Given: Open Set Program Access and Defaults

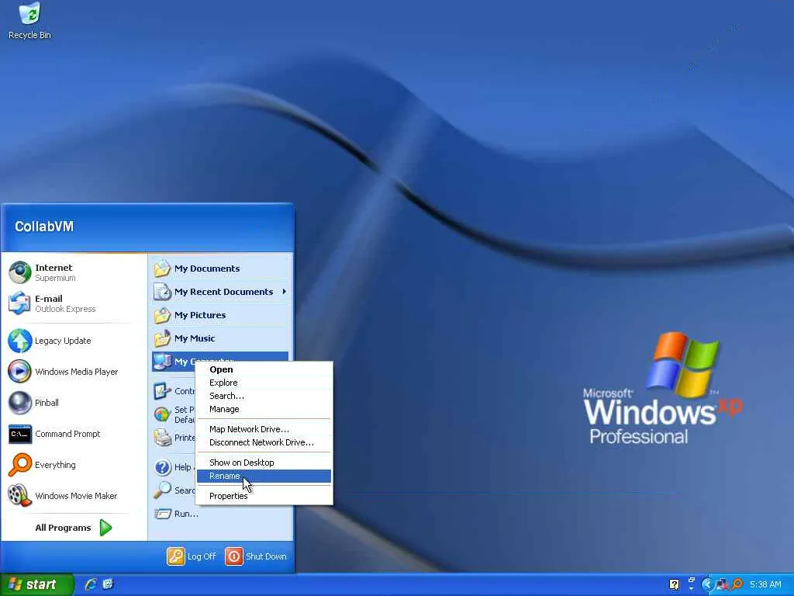Looking at the screenshot, I should [173, 414].
